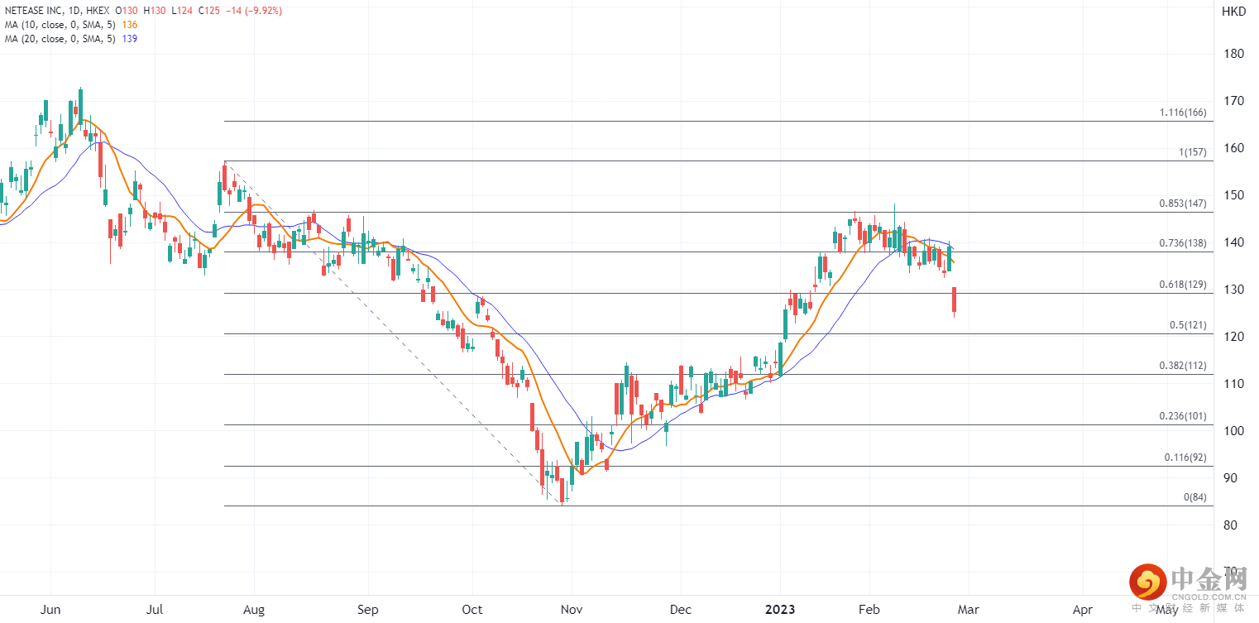
Task: Click the 0.236(101) Fibonacci label
Action: 1184,416
